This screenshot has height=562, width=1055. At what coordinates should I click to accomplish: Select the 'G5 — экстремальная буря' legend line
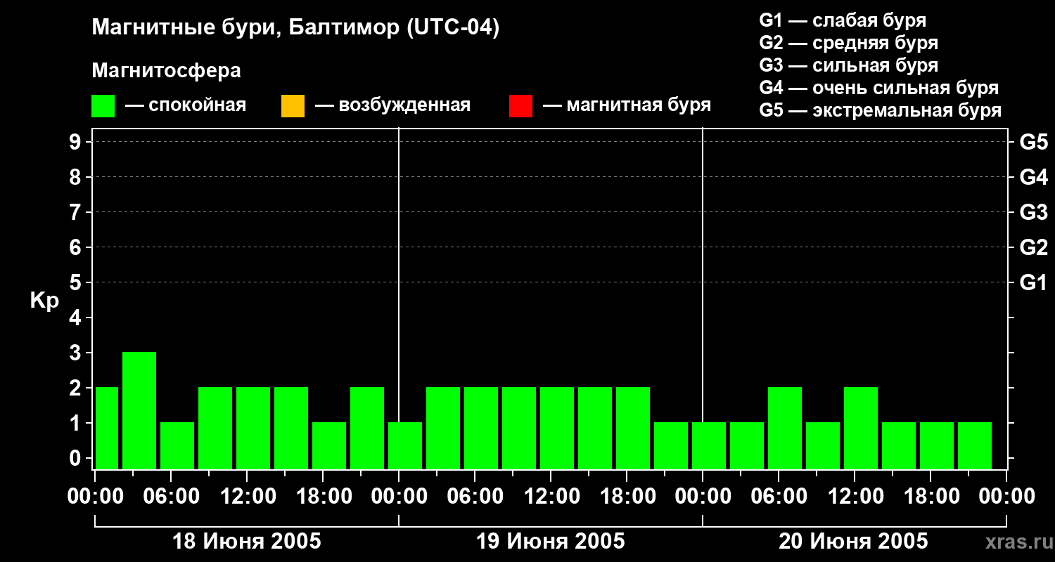click(880, 110)
